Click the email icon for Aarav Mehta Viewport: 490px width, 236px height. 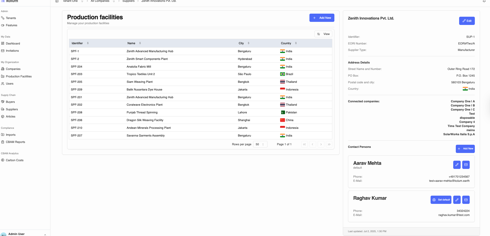(x=466, y=165)
